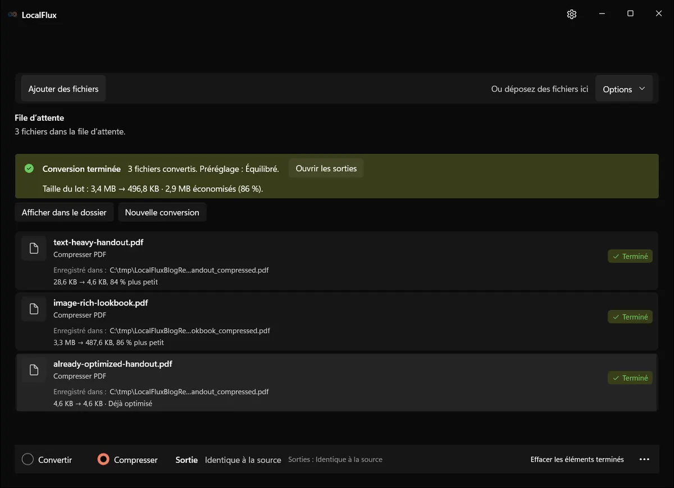
Task: Click Effacer les éléments terminés
Action: [577, 459]
